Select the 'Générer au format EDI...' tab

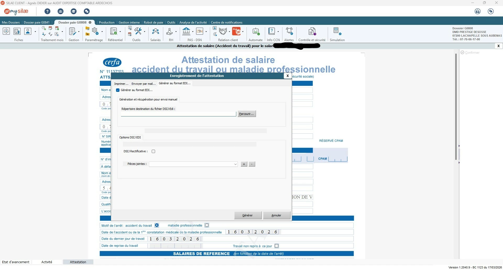175,83
